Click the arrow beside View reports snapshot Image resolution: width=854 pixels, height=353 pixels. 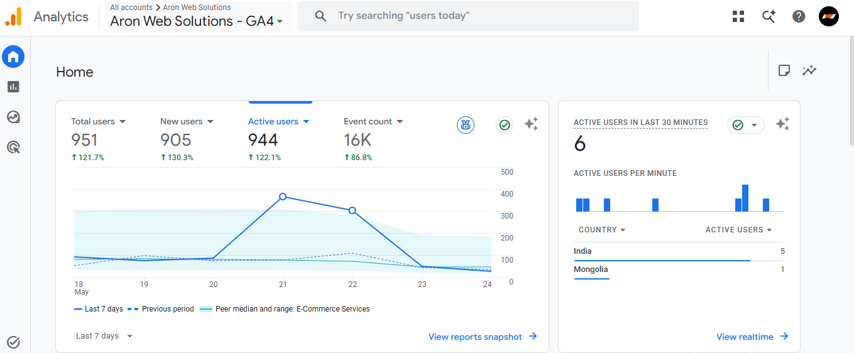(x=533, y=337)
